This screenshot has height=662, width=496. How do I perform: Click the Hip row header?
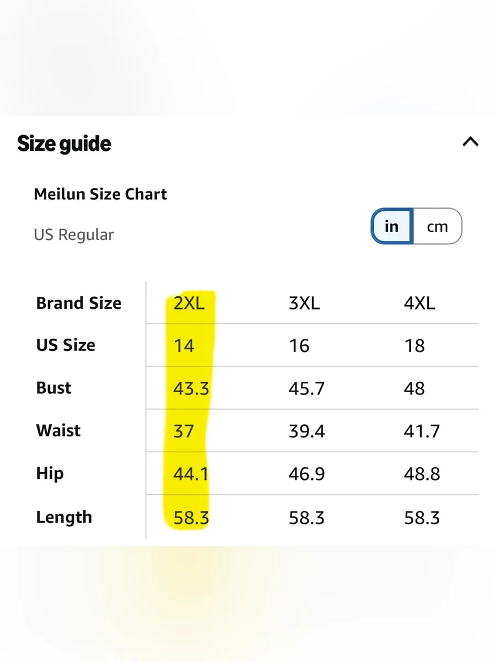click(50, 473)
